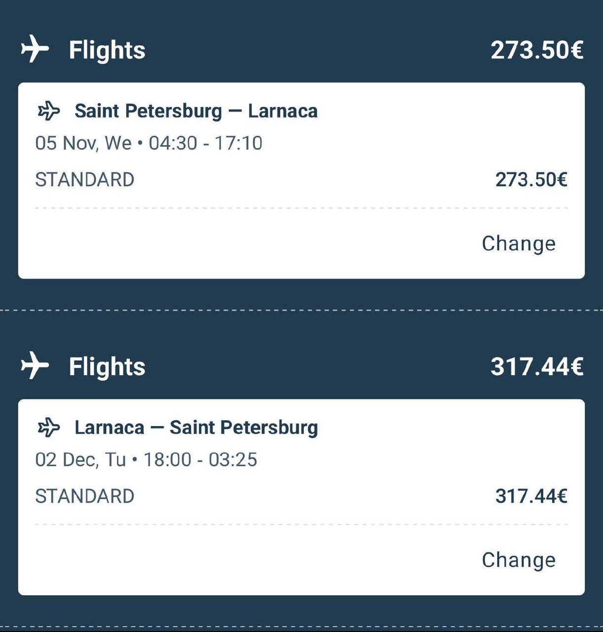The width and height of the screenshot is (603, 632).
Task: Click the STANDARD fare label on the outbound flight
Action: [x=84, y=180]
